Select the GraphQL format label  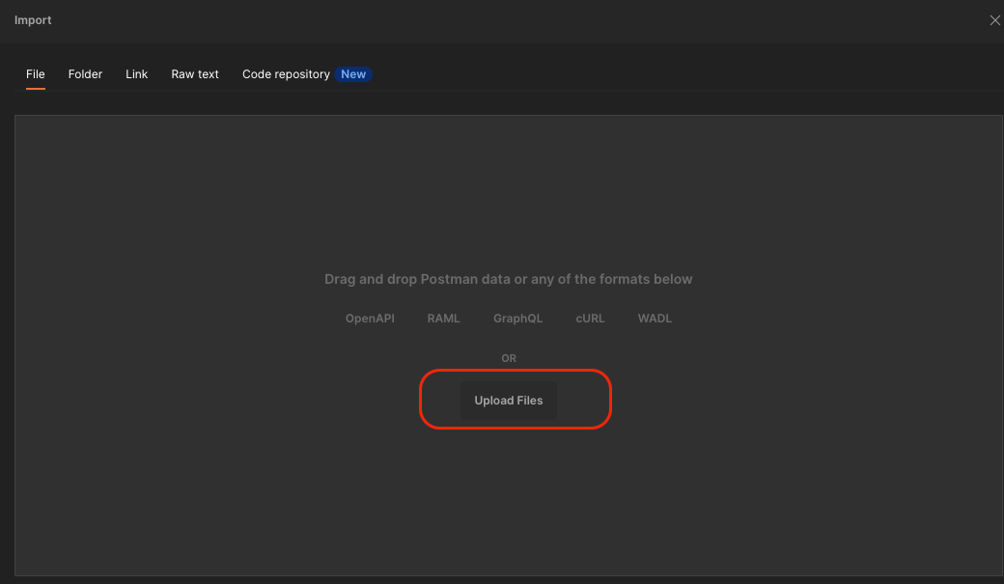click(517, 319)
